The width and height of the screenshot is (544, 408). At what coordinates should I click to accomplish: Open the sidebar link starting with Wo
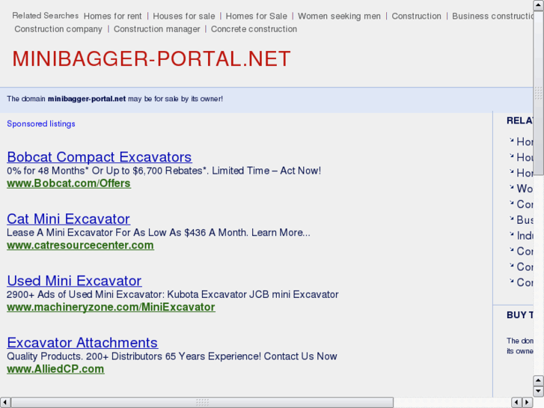525,189
